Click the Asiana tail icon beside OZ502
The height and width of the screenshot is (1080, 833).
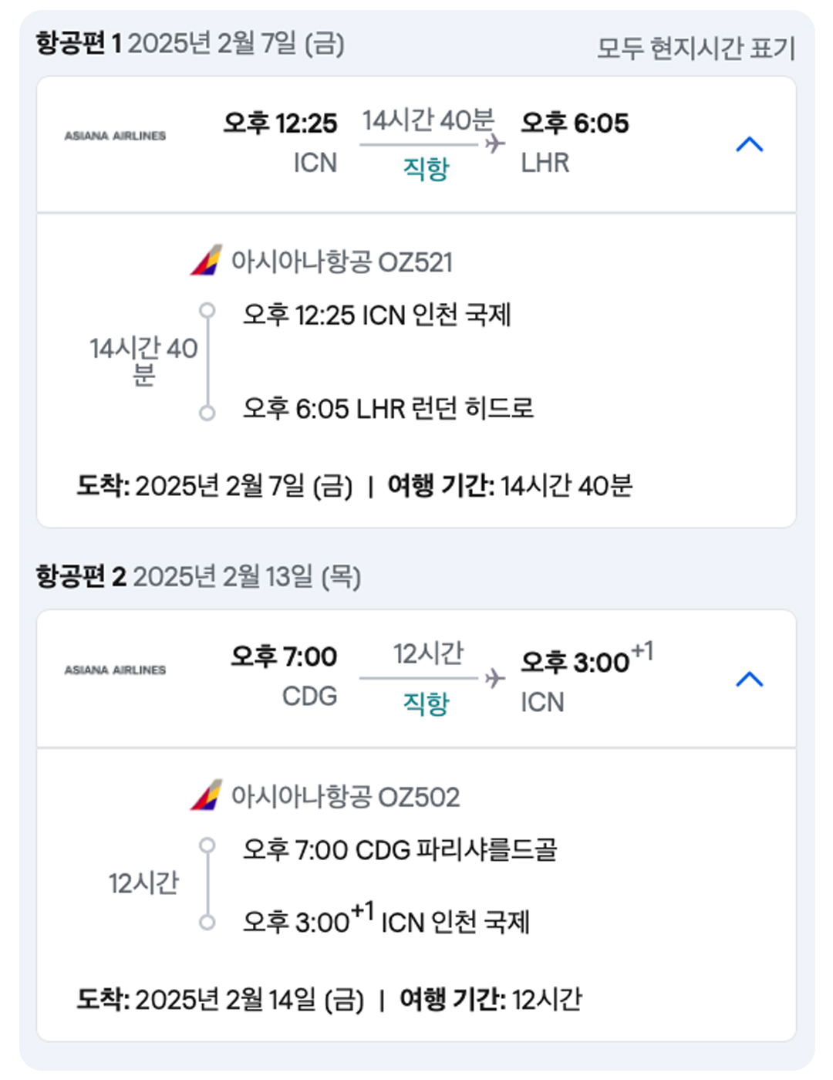(x=206, y=795)
